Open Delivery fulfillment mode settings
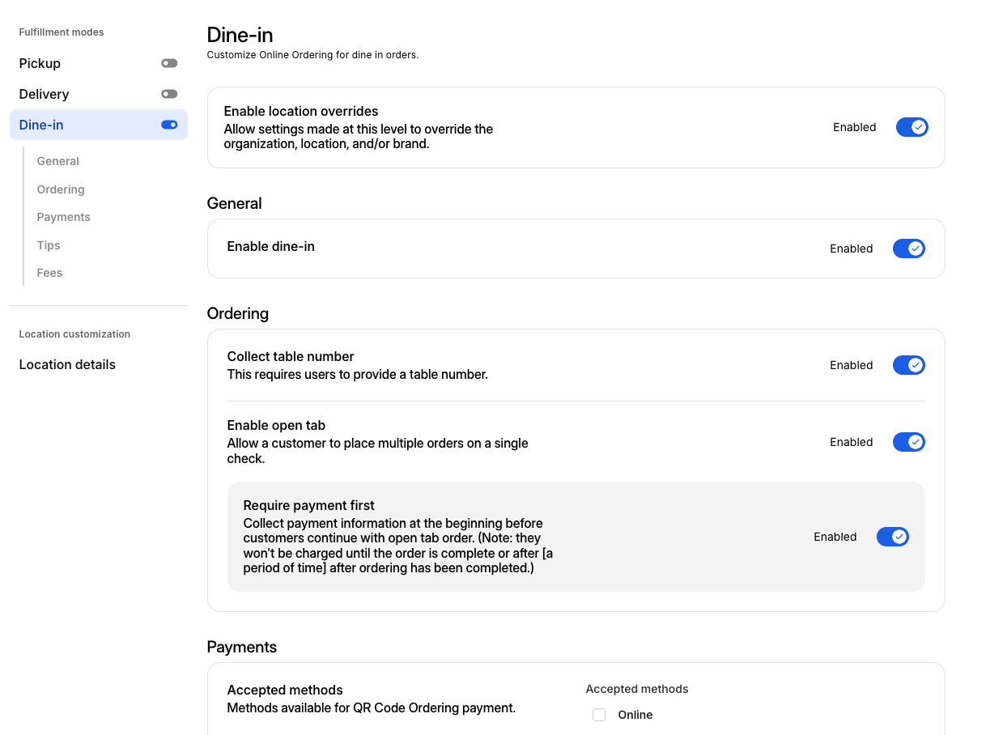Screen dimensions: 990x735 click(45, 94)
